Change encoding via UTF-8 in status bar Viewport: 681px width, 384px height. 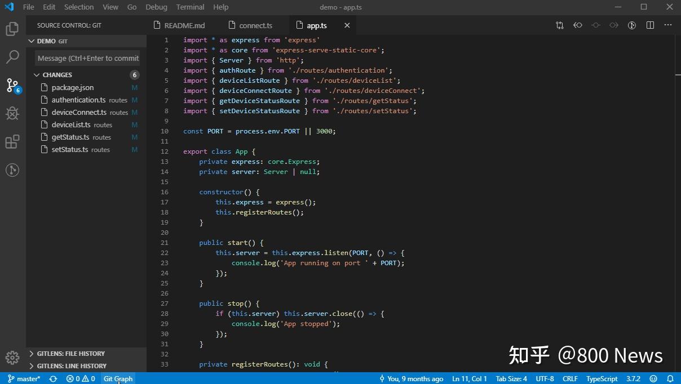click(545, 379)
